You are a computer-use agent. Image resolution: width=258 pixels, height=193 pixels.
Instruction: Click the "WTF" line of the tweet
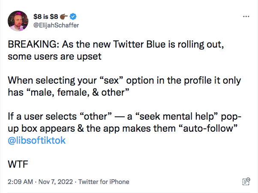click(x=18, y=163)
